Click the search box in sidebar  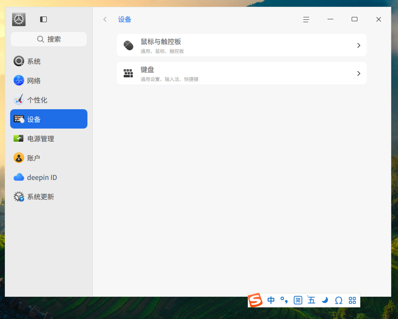coord(49,39)
